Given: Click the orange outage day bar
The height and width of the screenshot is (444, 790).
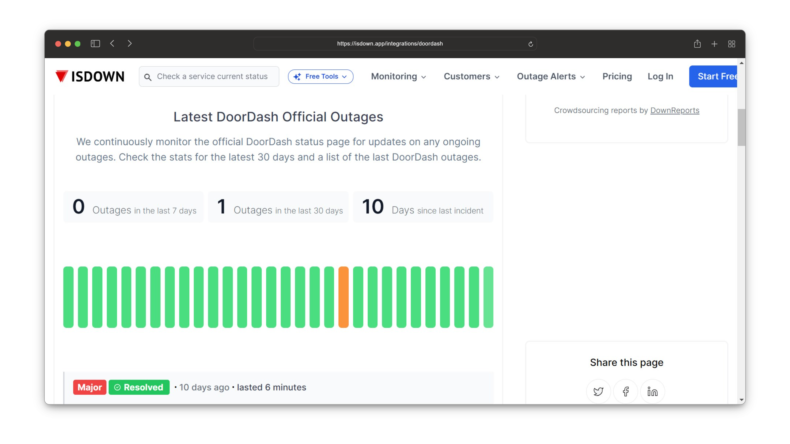Looking at the screenshot, I should pos(343,297).
